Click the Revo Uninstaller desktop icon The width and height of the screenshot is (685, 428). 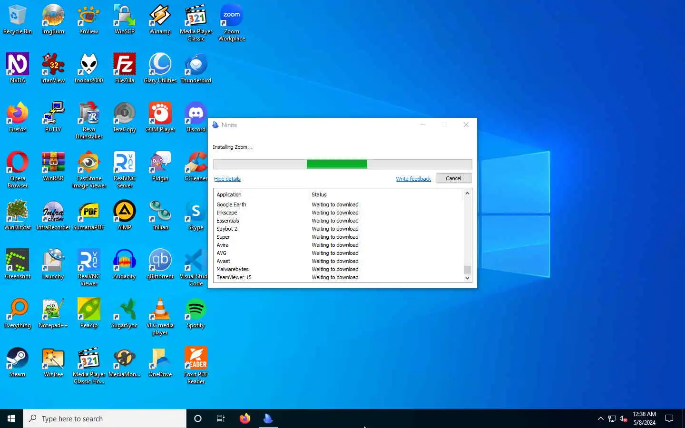pyautogui.click(x=88, y=120)
